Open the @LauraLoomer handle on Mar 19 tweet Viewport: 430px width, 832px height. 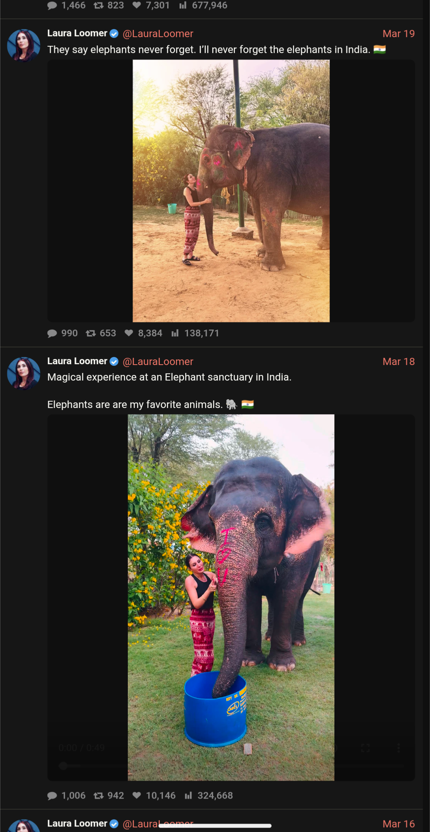click(x=158, y=34)
